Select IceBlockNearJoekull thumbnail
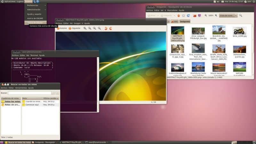256x144 pixels. [178, 67]
